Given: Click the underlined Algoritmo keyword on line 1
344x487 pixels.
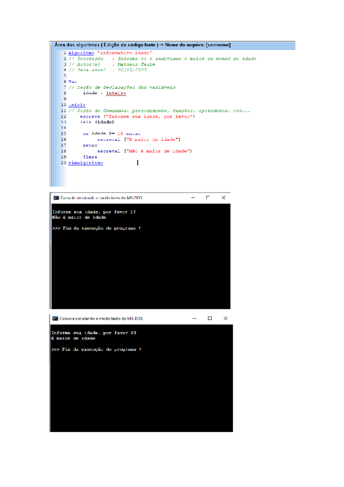Looking at the screenshot, I should (81, 53).
